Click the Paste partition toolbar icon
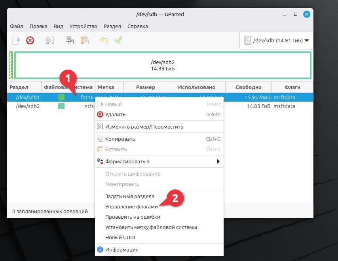Viewport: 338px width, 261px height. pyautogui.click(x=85, y=40)
